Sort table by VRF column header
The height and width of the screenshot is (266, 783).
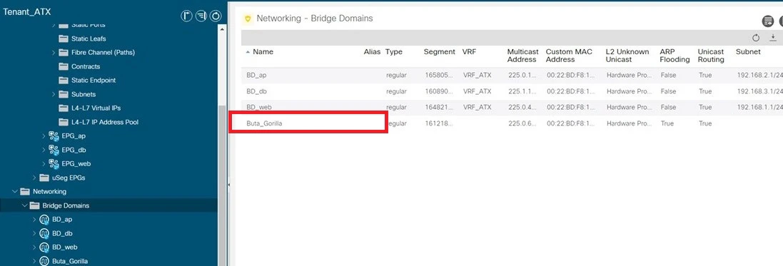470,52
